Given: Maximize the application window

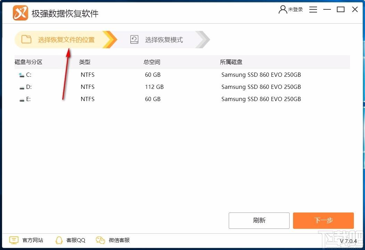Looking at the screenshot, I should [x=341, y=10].
